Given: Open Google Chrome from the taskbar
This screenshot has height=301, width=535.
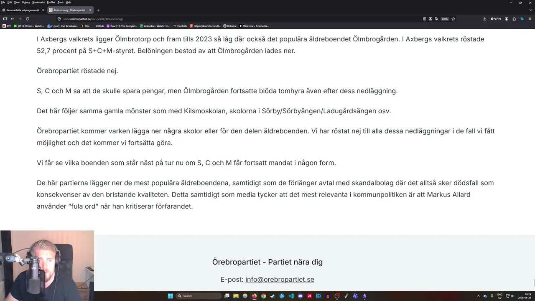Looking at the screenshot, I should coord(263,296).
